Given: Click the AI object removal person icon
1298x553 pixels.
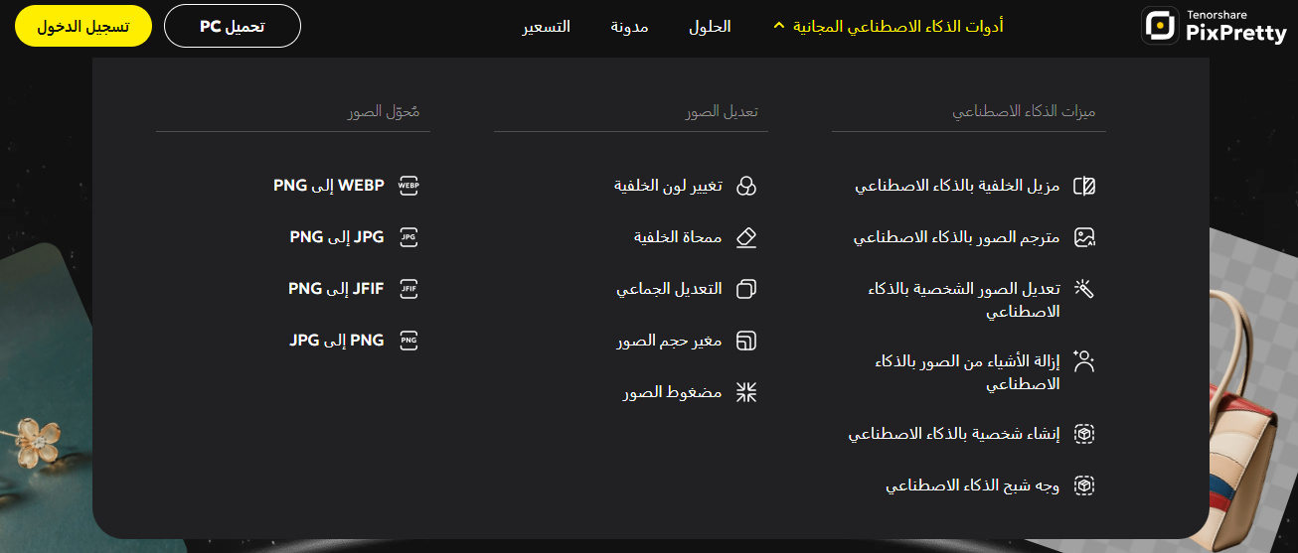Looking at the screenshot, I should tap(1084, 361).
